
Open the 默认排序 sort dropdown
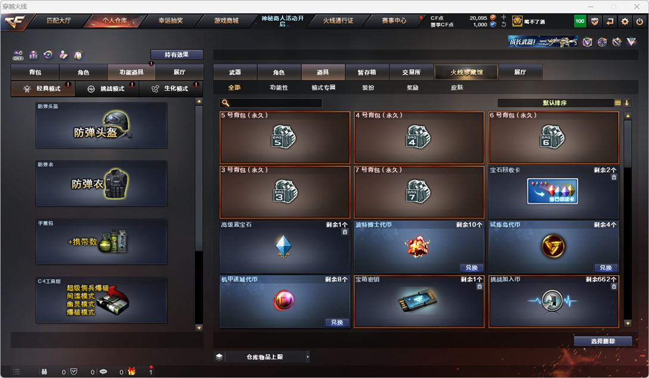(x=555, y=103)
